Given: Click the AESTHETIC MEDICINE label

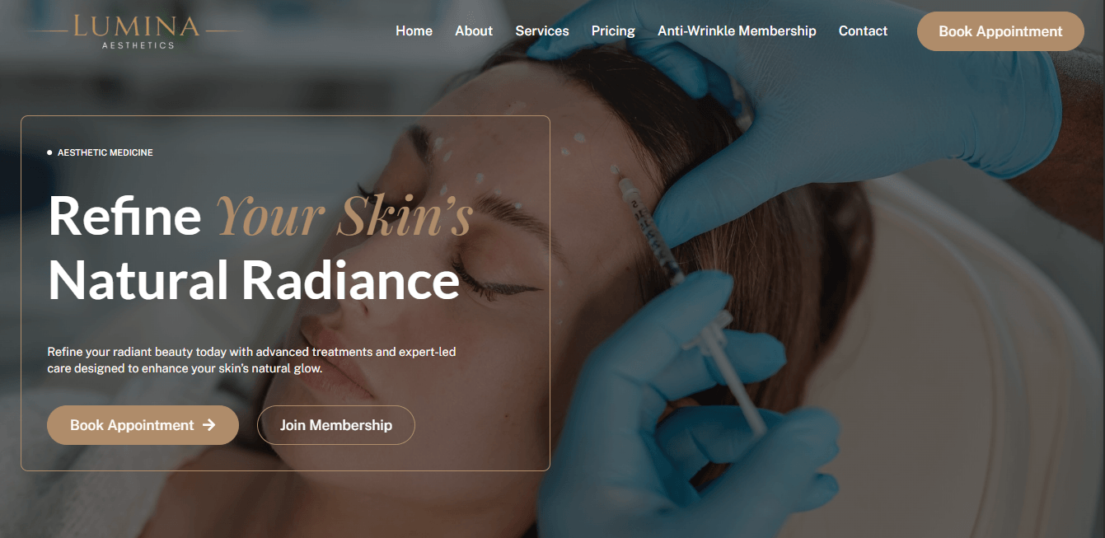Looking at the screenshot, I should [105, 152].
